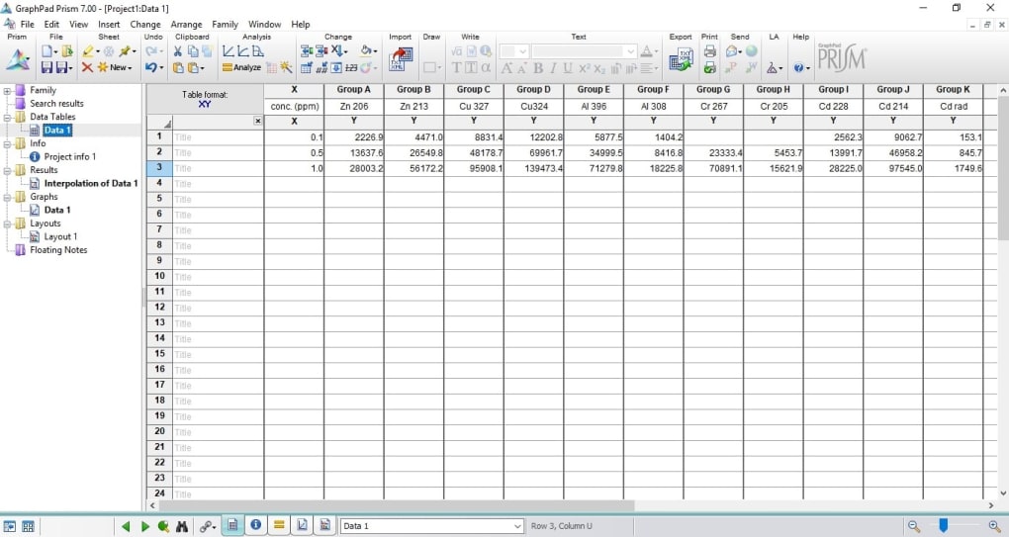Click the vertical scrollbar of the table
1009x537 pixels.
coord(1002,168)
